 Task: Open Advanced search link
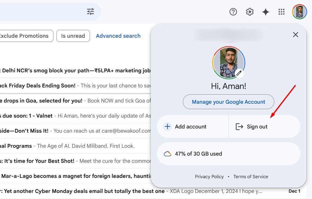118,36
